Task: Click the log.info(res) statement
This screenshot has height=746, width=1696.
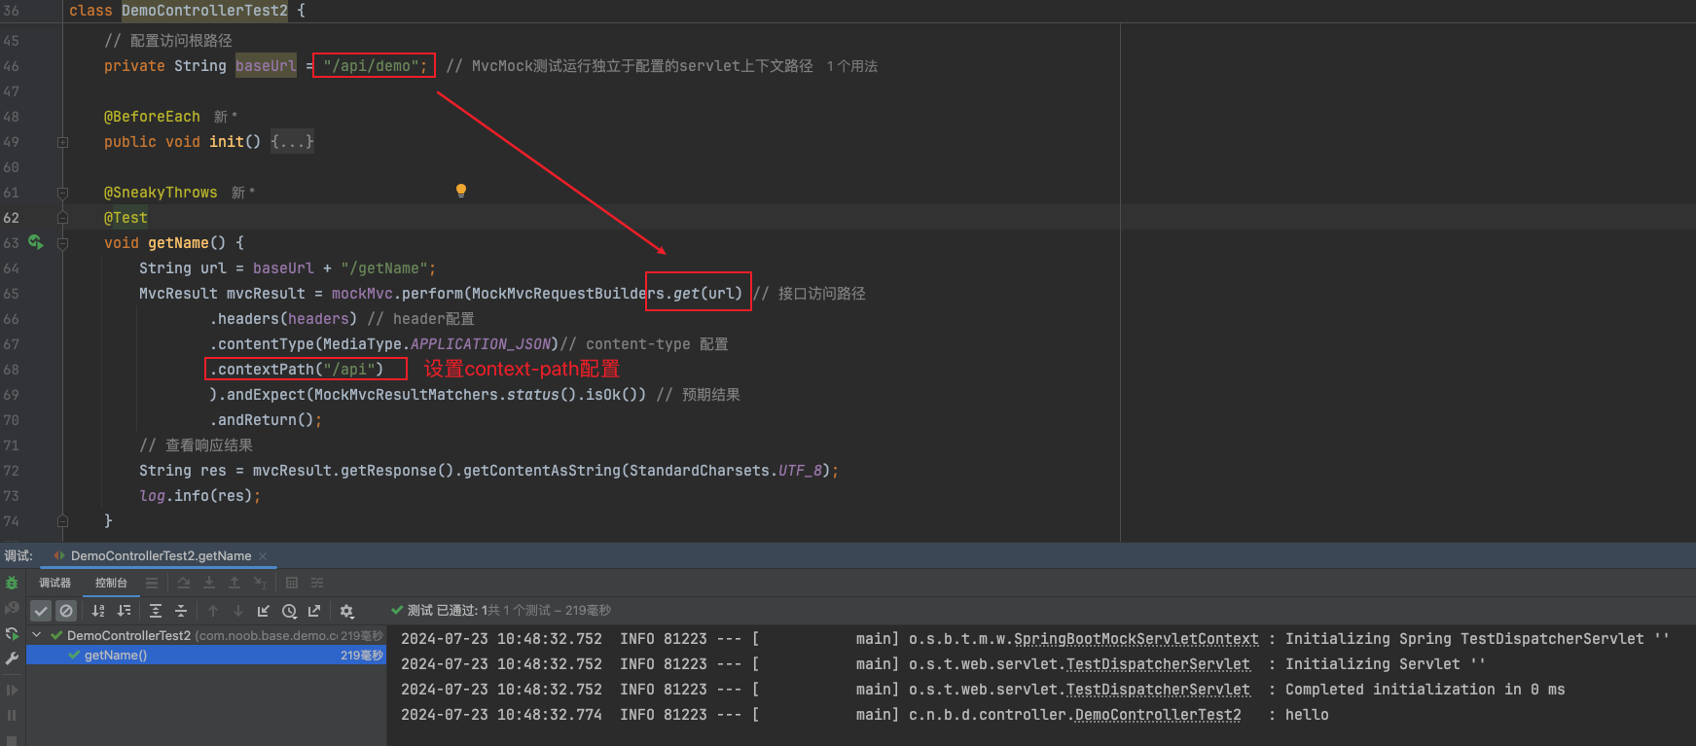Action: click(200, 496)
